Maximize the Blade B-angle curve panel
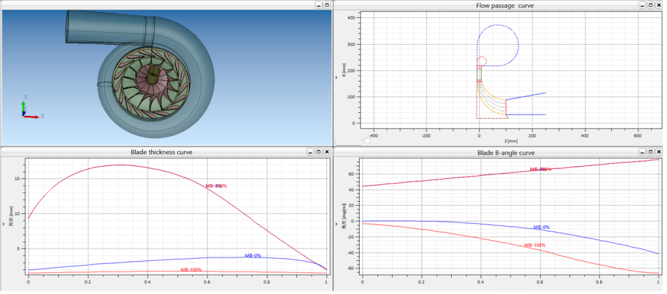The height and width of the screenshot is (294, 667). pyautogui.click(x=650, y=152)
